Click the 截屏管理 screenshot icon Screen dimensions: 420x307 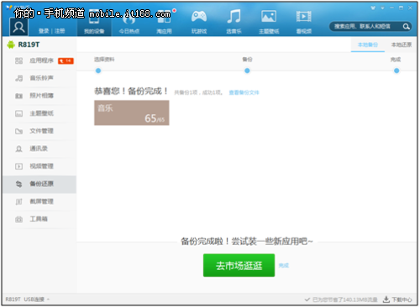click(18, 201)
